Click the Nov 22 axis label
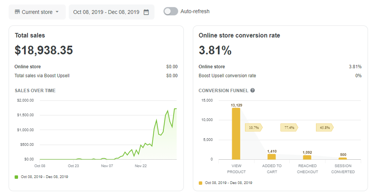Screen dimensions: 383x196 (141, 166)
